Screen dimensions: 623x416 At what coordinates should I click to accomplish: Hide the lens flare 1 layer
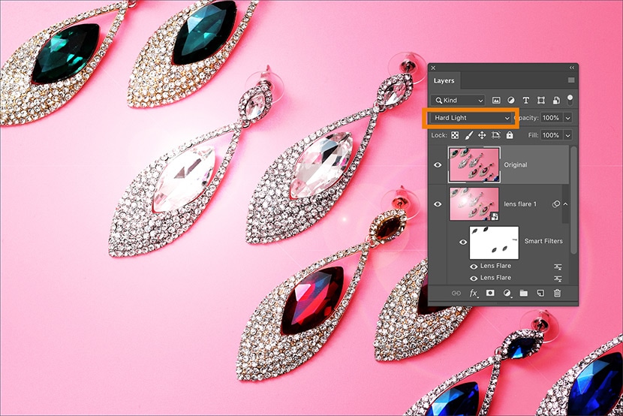(438, 204)
